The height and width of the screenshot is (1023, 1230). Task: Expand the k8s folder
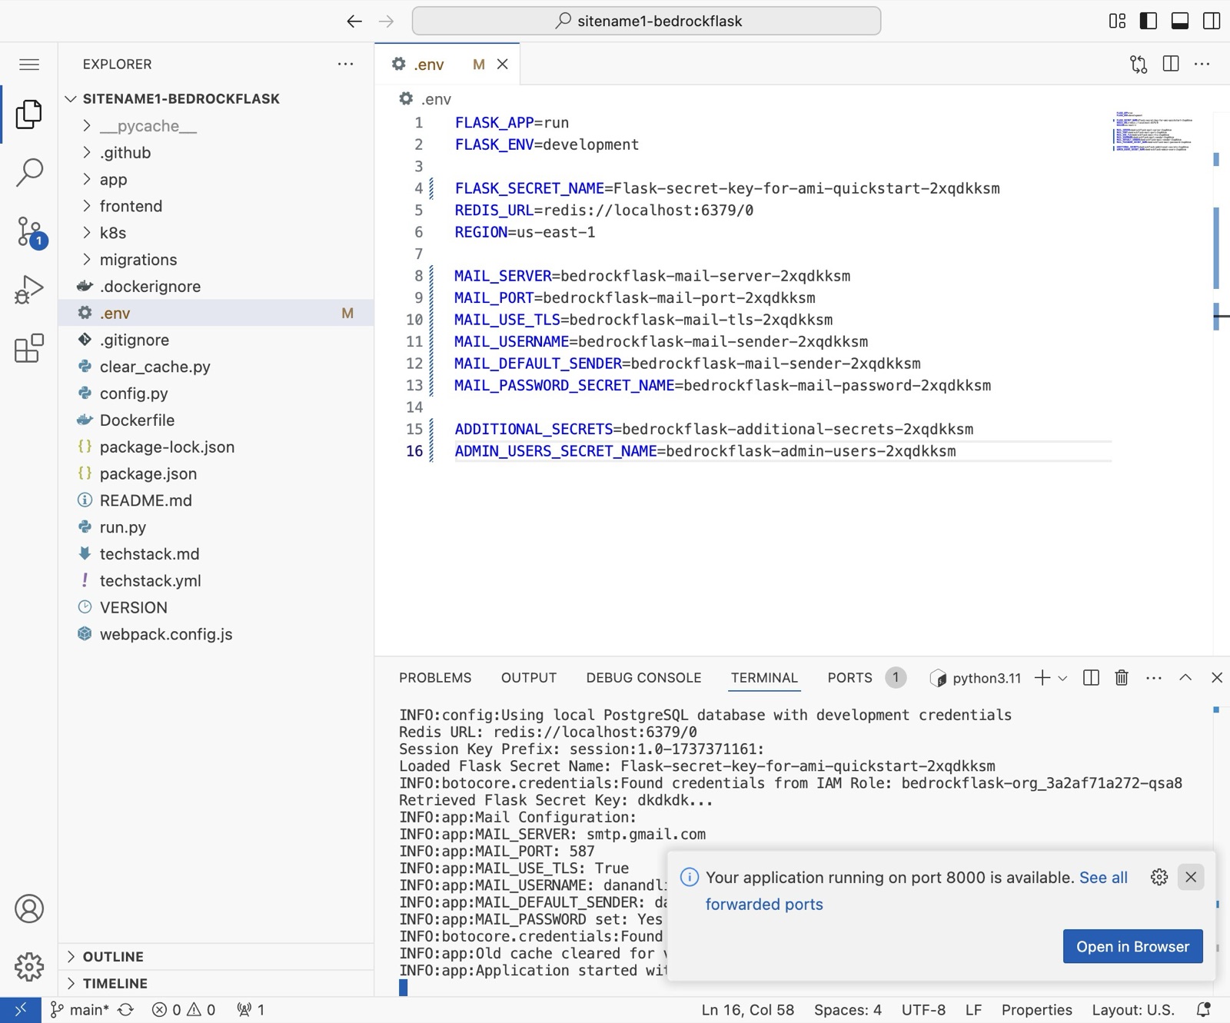click(x=113, y=233)
